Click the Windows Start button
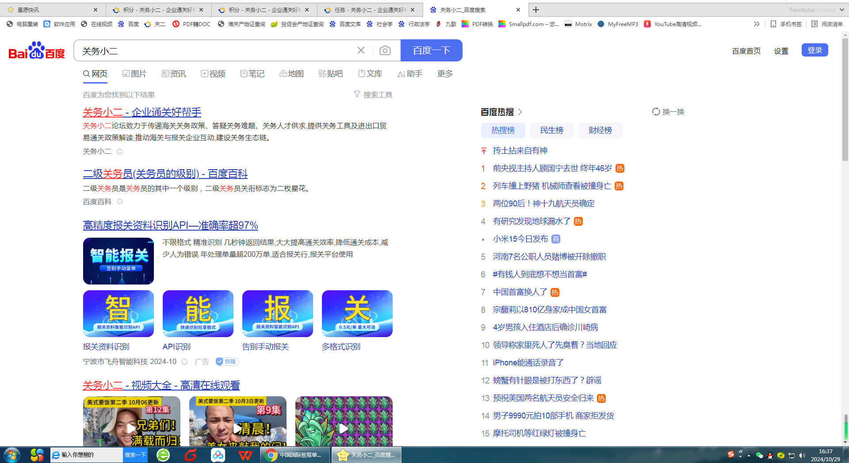This screenshot has width=849, height=463. pos(11,455)
